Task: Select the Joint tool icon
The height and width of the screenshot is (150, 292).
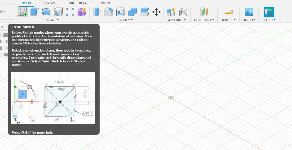Action: 183,12
